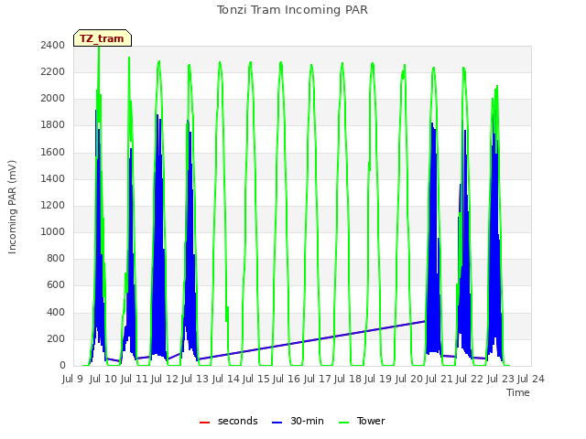This screenshot has width=586, height=439.
Task: Click the Jul 22 x-axis tick label
Action: pyautogui.click(x=470, y=380)
